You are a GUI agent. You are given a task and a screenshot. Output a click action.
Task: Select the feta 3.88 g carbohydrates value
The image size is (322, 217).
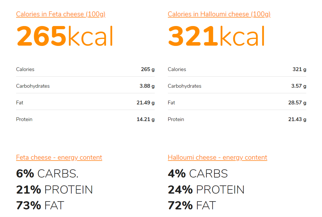click(147, 86)
